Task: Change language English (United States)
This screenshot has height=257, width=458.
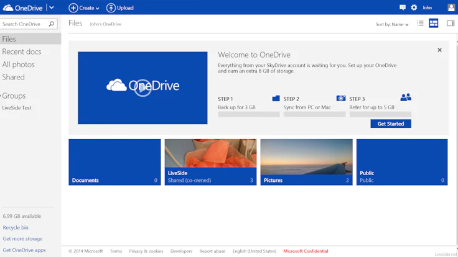Action: [254, 251]
